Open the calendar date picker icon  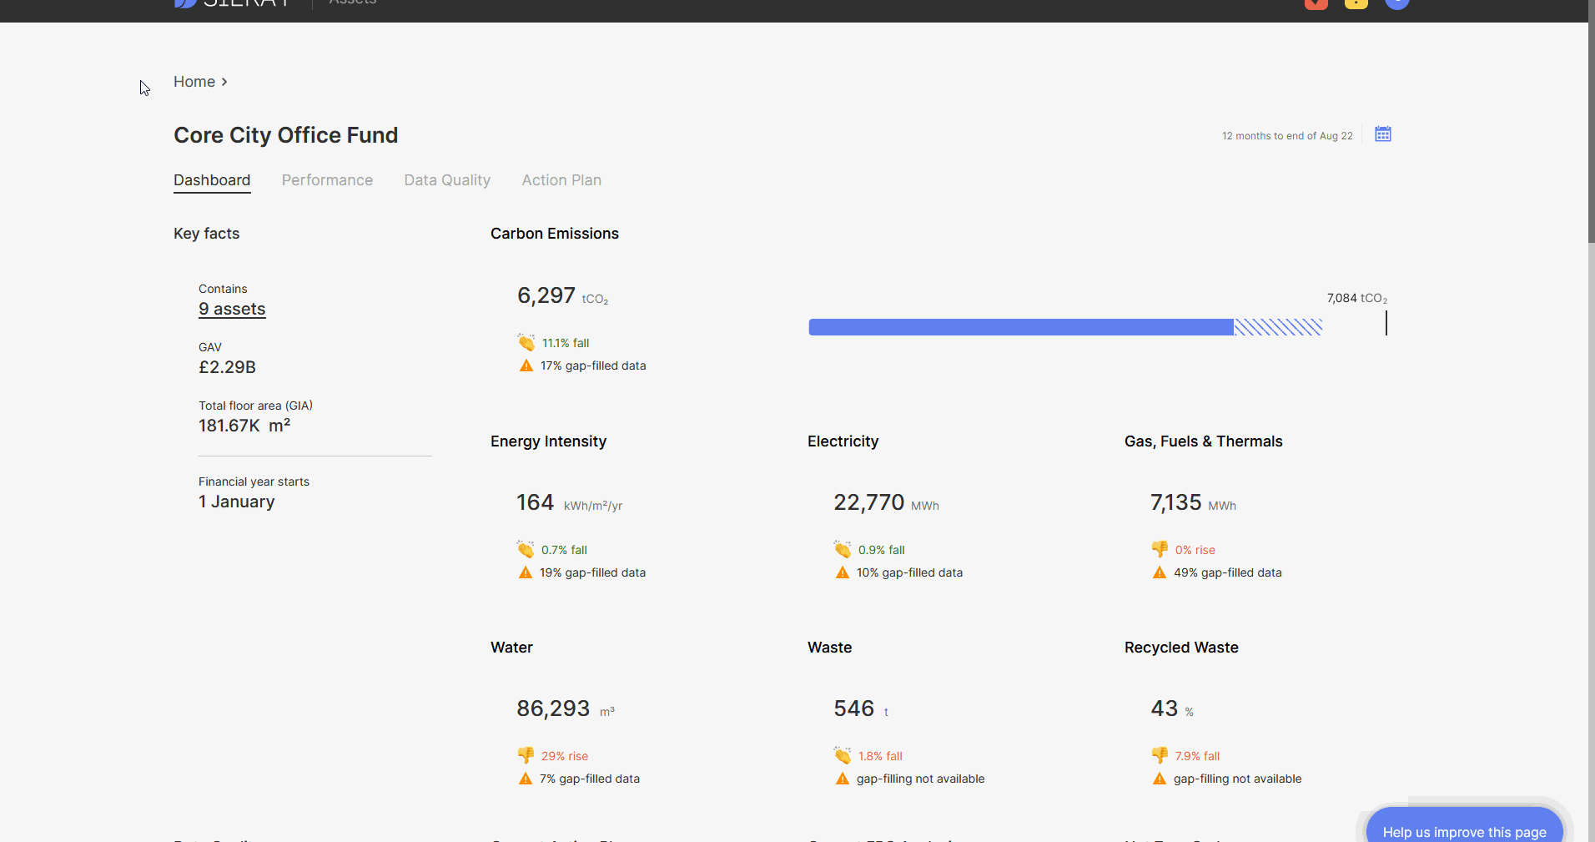[x=1382, y=134]
